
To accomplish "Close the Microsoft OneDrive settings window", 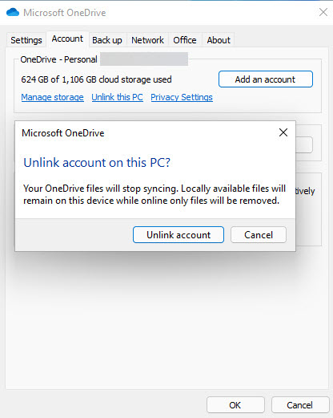I will point(323,12).
